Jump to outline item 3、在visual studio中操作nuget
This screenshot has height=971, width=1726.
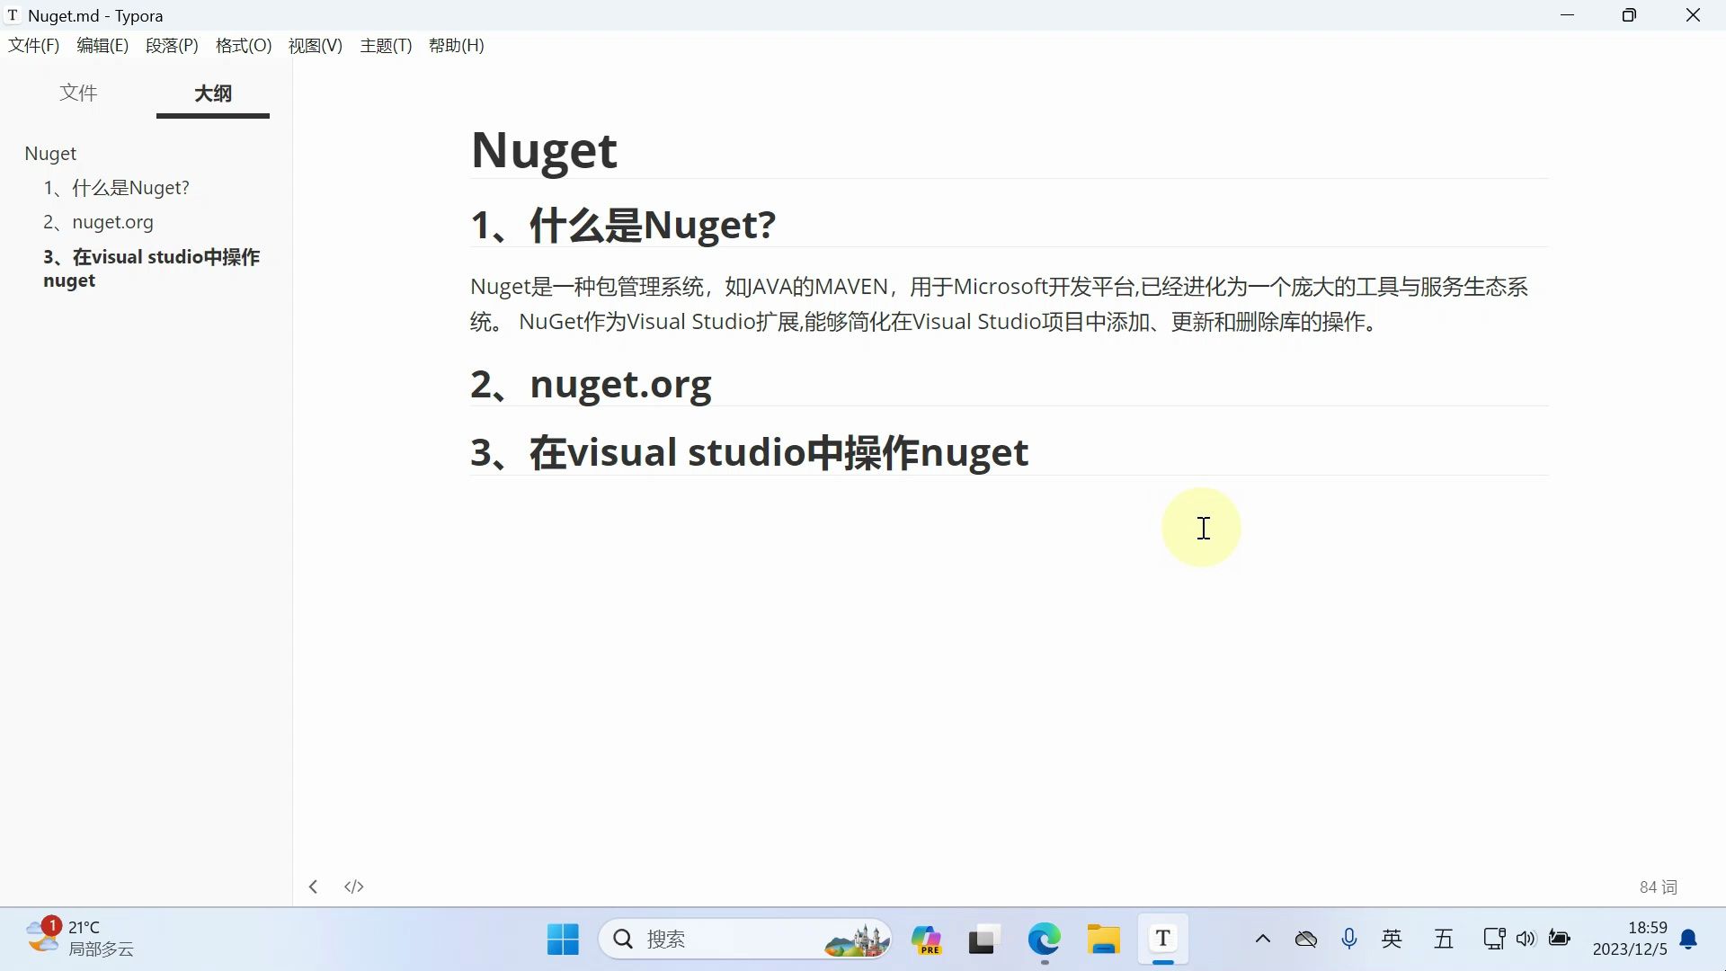click(152, 268)
